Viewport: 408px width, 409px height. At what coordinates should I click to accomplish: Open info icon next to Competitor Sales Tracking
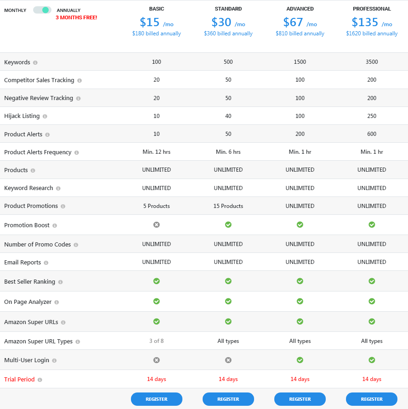point(79,81)
